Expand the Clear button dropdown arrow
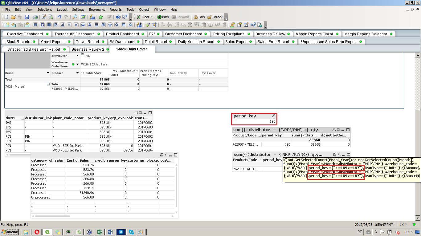Viewport: 421px width, 236px height. (x=152, y=17)
